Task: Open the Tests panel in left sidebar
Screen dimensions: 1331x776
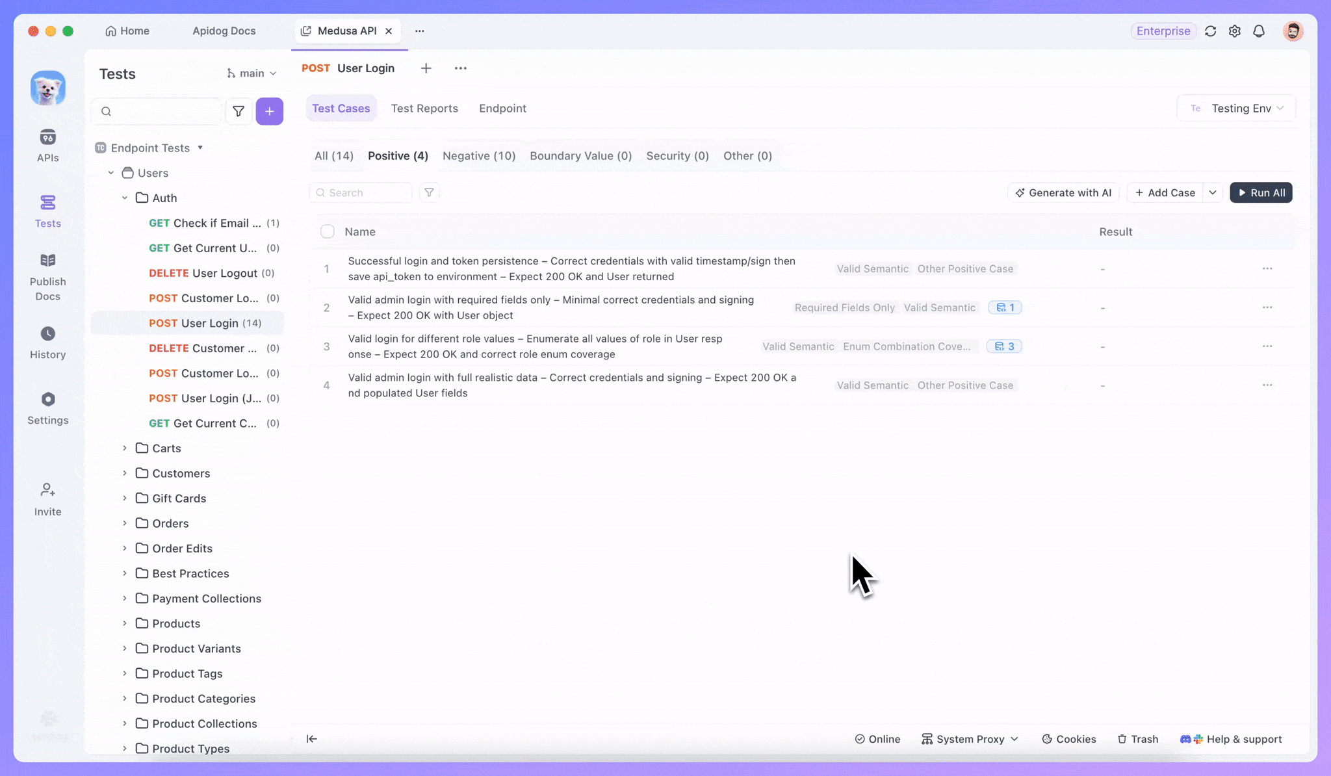Action: point(47,211)
